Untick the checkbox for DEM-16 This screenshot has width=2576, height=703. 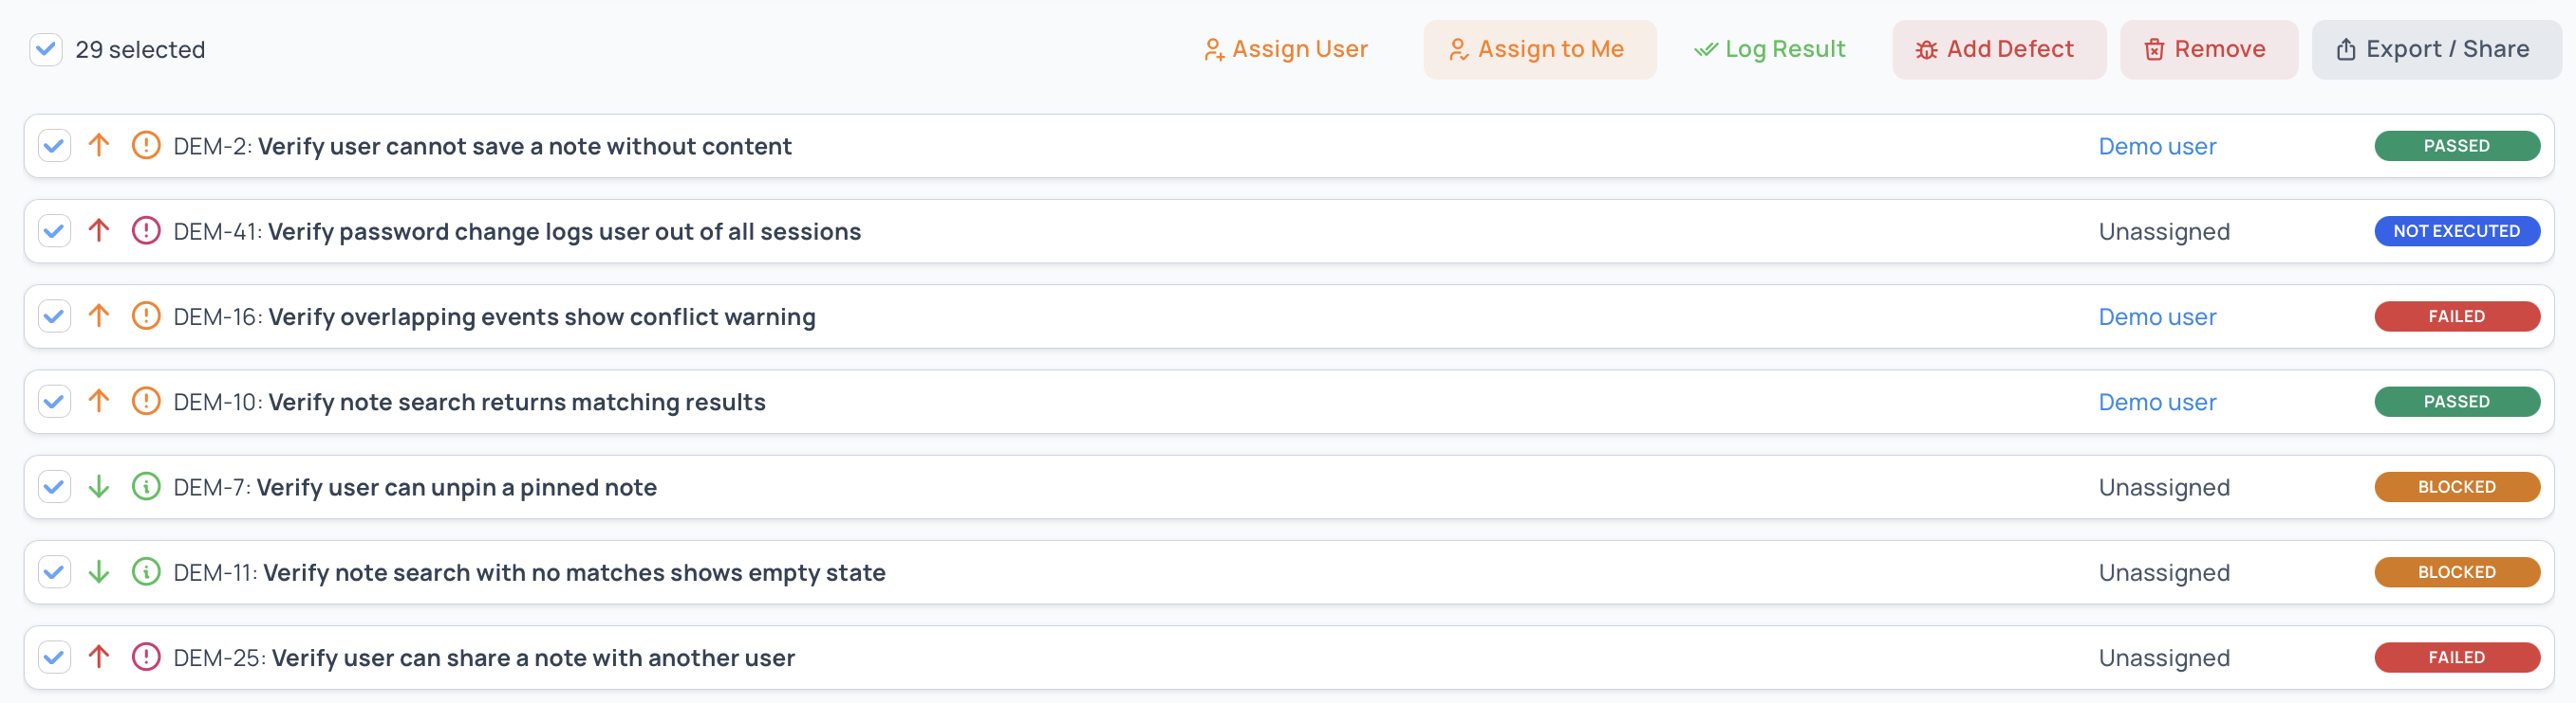[x=54, y=316]
